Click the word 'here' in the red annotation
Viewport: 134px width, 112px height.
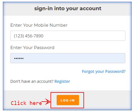pos(36,103)
